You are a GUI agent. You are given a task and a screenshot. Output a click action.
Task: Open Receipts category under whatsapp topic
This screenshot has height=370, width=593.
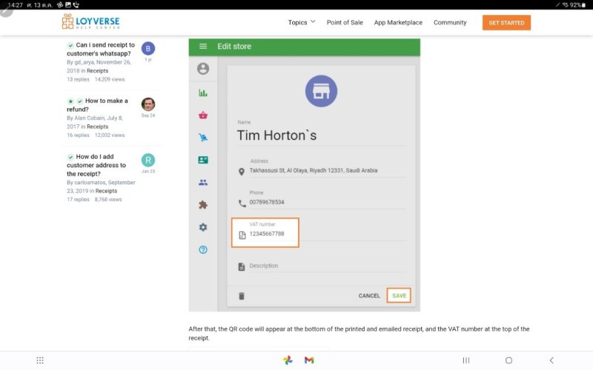tap(97, 70)
